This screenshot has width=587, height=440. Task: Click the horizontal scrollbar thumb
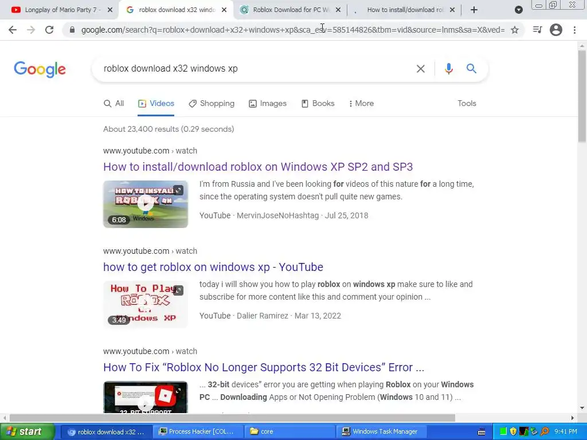pos(232,418)
